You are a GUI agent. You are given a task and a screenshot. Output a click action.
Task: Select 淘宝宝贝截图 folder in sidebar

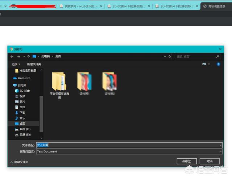26,71
